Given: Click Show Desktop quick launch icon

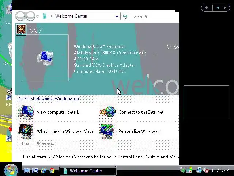Looking at the screenshot, I should pos(27,170).
